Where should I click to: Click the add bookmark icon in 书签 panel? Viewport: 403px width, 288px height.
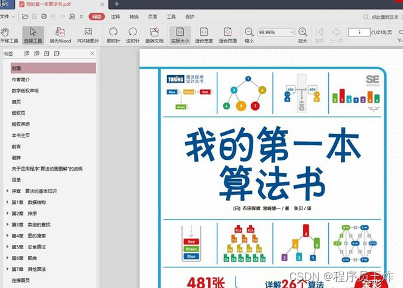tap(46, 53)
